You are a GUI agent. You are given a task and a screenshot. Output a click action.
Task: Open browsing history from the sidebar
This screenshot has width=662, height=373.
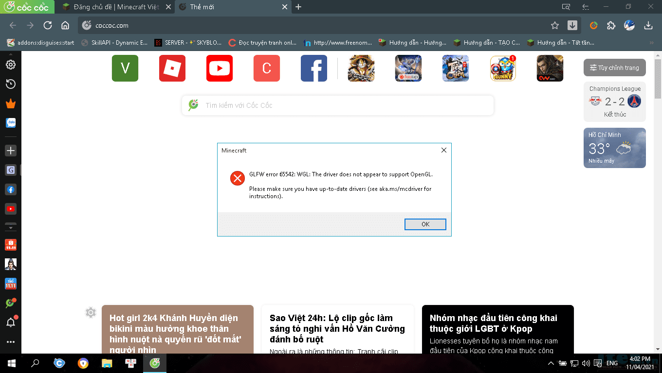(10, 84)
